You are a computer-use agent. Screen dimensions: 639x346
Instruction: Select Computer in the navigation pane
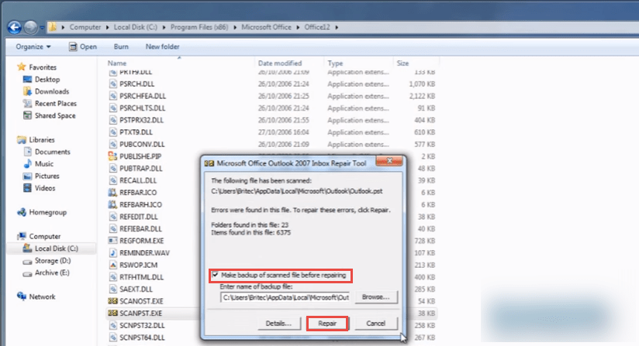point(44,237)
